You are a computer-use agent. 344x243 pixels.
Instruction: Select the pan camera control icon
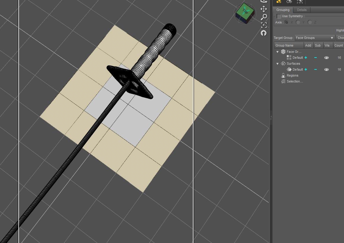[263, 9]
